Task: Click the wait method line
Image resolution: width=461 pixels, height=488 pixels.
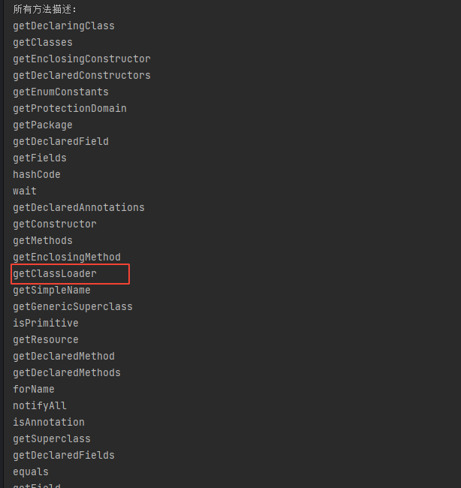Action: [25, 191]
